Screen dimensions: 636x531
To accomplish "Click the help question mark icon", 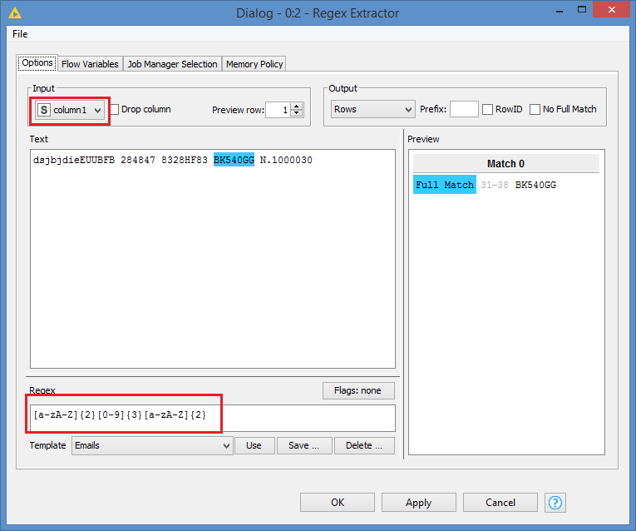I will [556, 503].
